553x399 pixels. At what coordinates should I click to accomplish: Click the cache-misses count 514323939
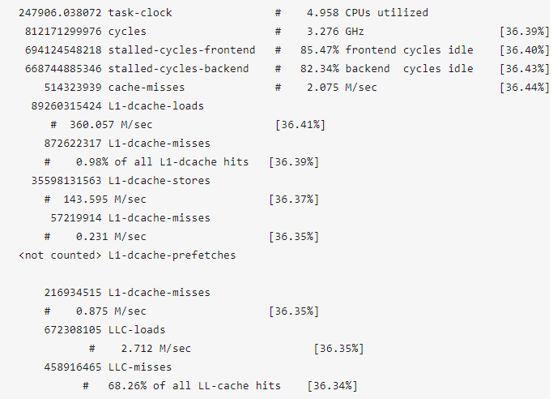coord(72,88)
